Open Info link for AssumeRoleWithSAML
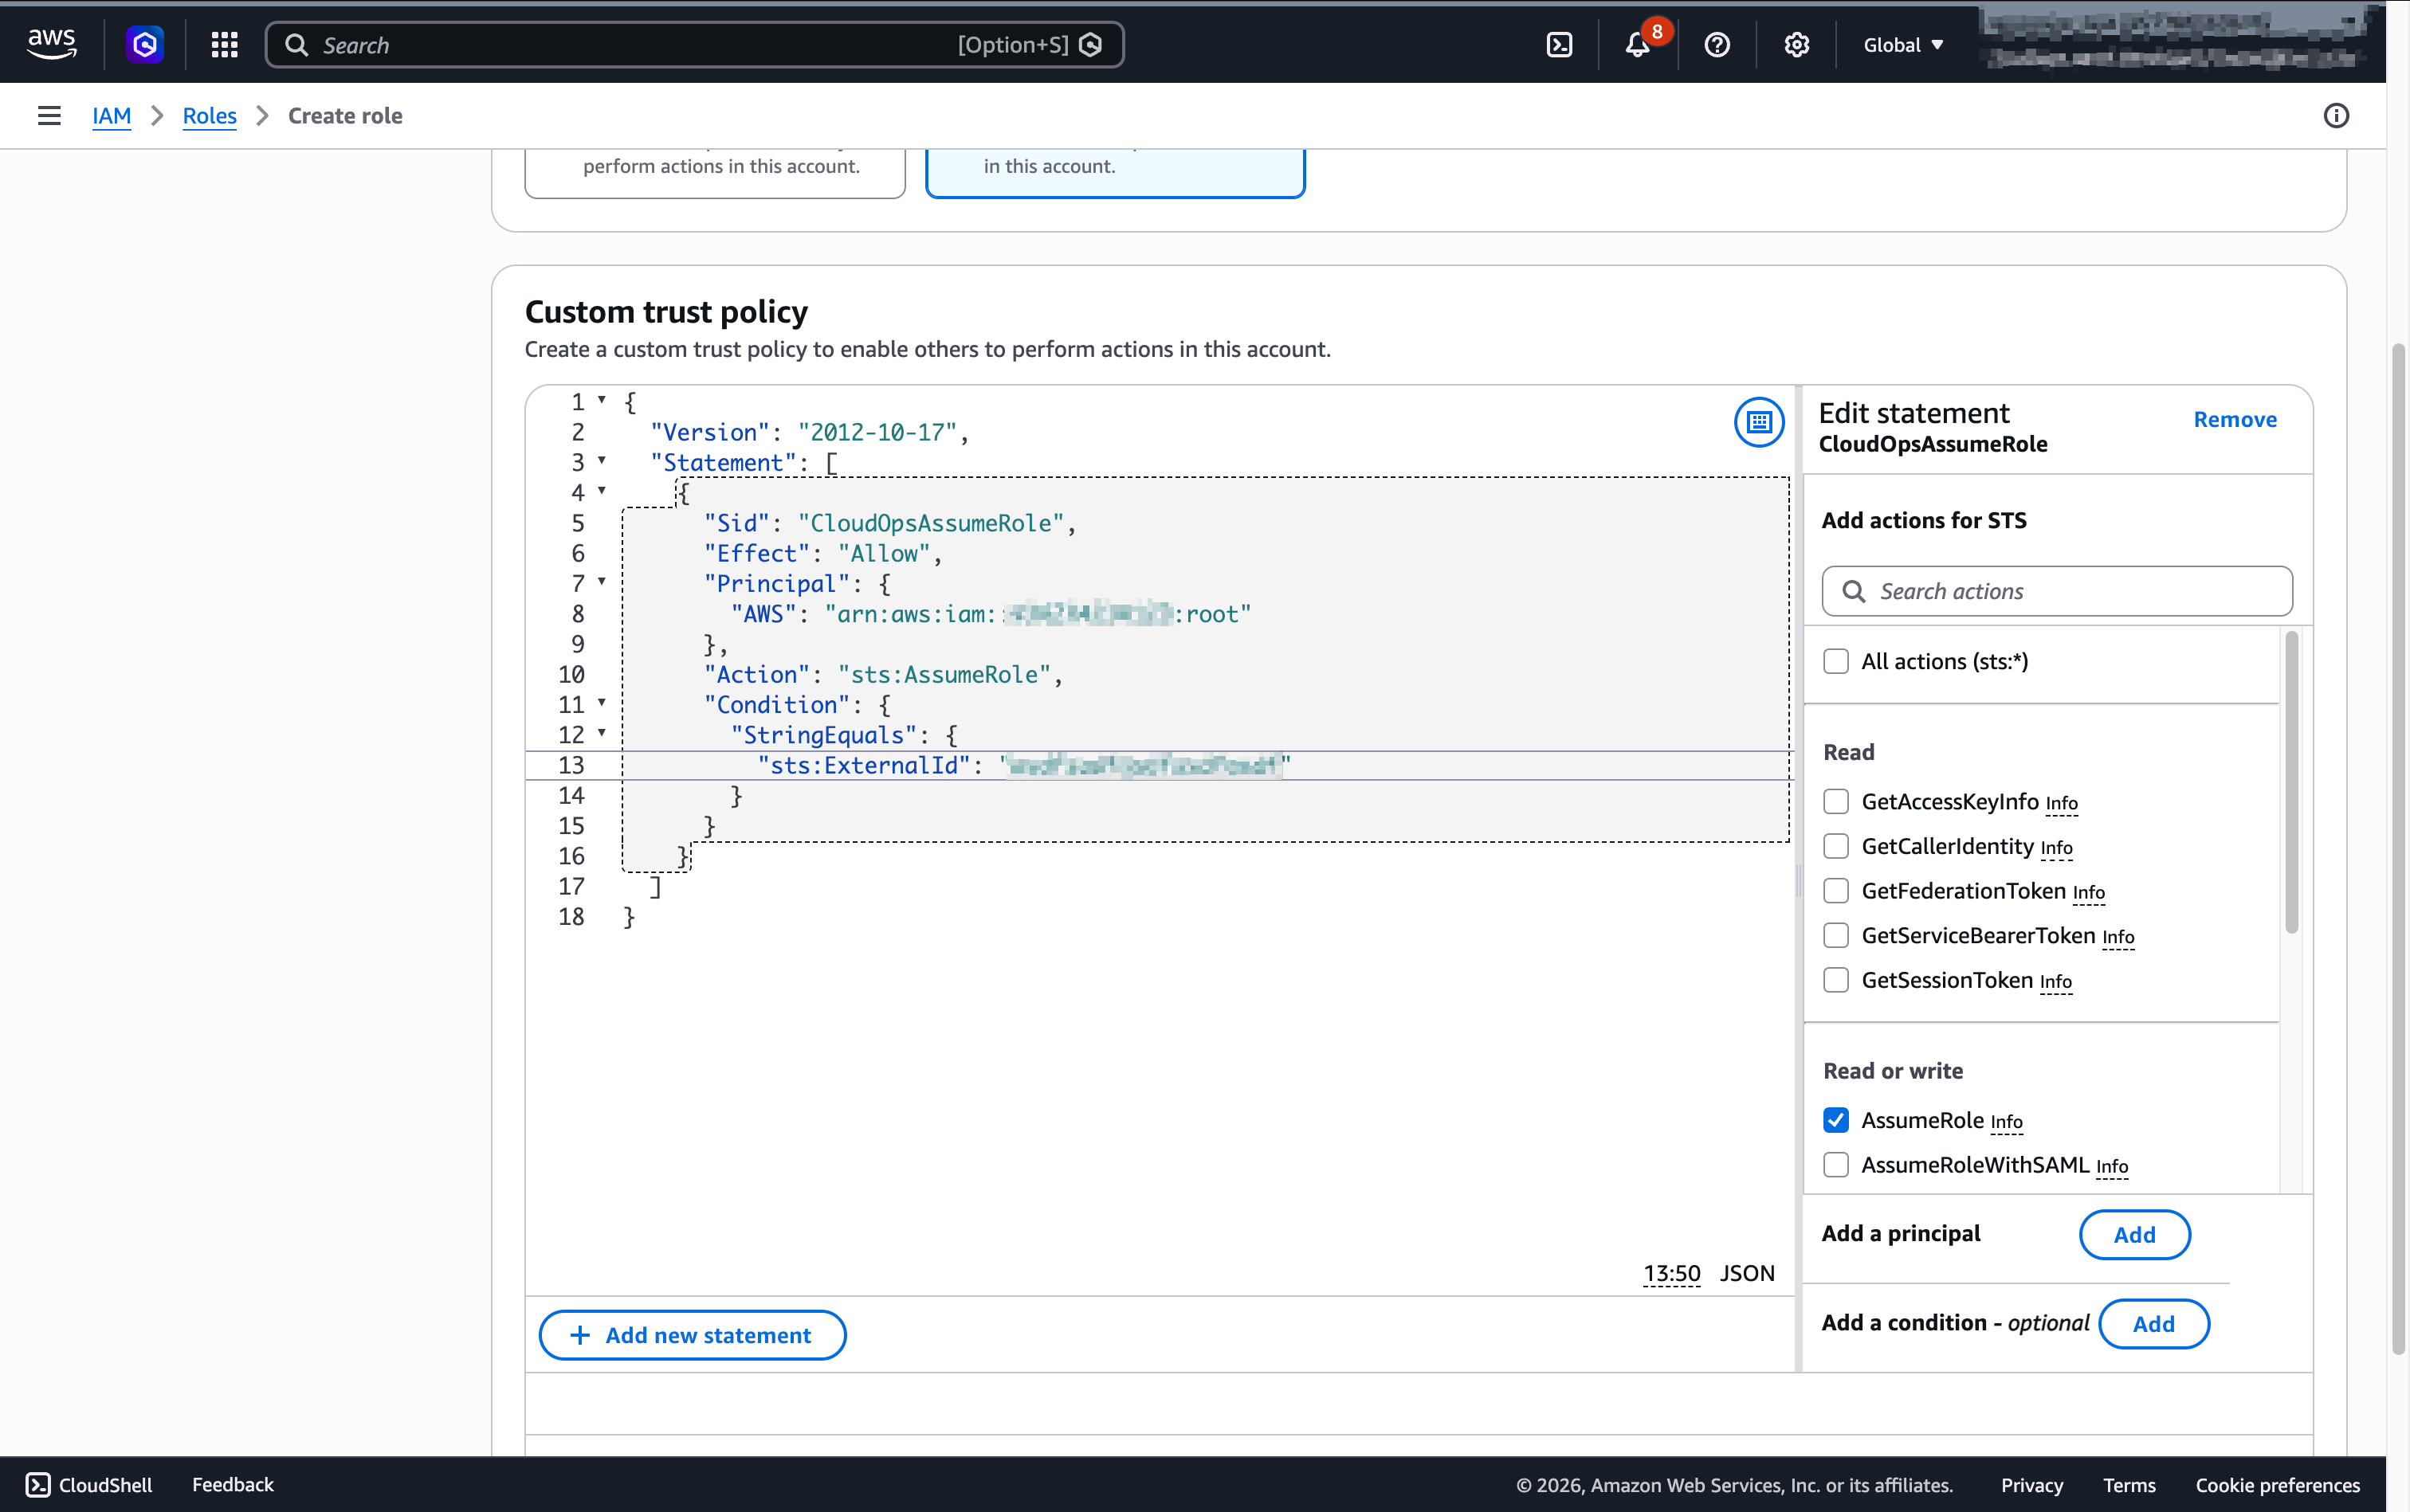The image size is (2410, 1512). point(2111,1167)
